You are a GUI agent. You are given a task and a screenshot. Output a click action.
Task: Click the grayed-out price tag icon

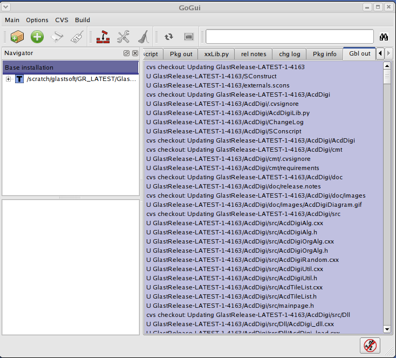(x=77, y=37)
